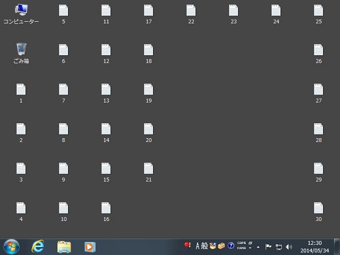Open network status tray icon
The width and height of the screenshot is (340, 255).
click(278, 246)
